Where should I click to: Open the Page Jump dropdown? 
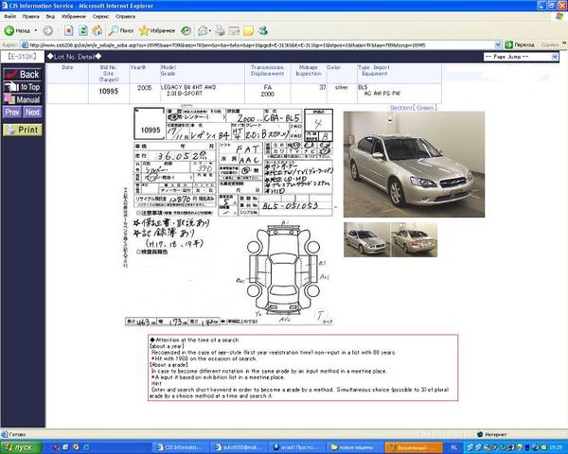tap(521, 57)
